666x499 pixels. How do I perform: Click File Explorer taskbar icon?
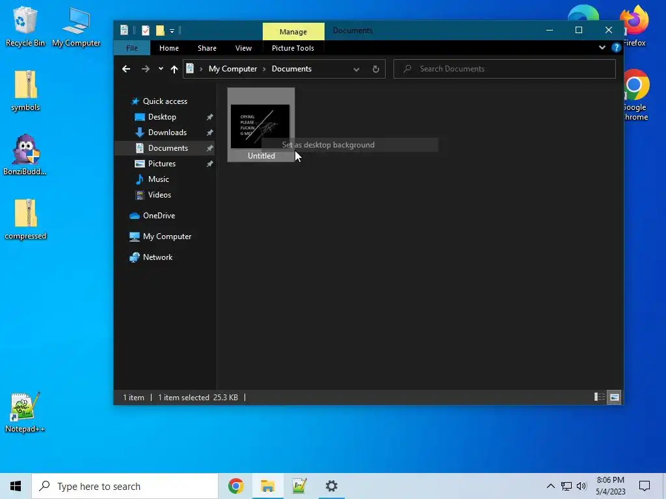[267, 486]
